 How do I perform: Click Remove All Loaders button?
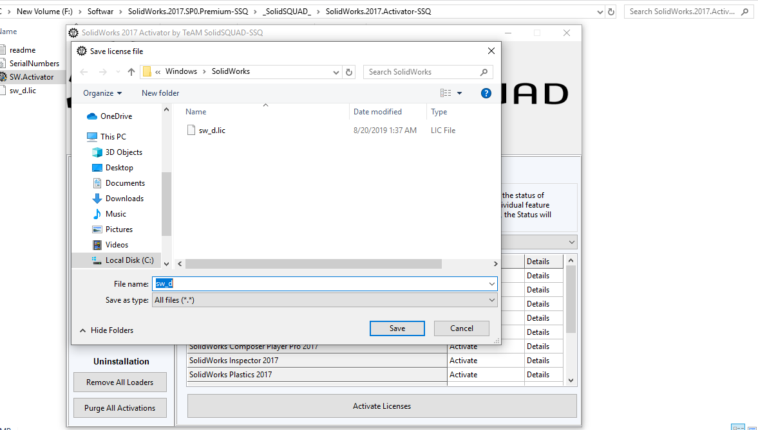tap(120, 382)
